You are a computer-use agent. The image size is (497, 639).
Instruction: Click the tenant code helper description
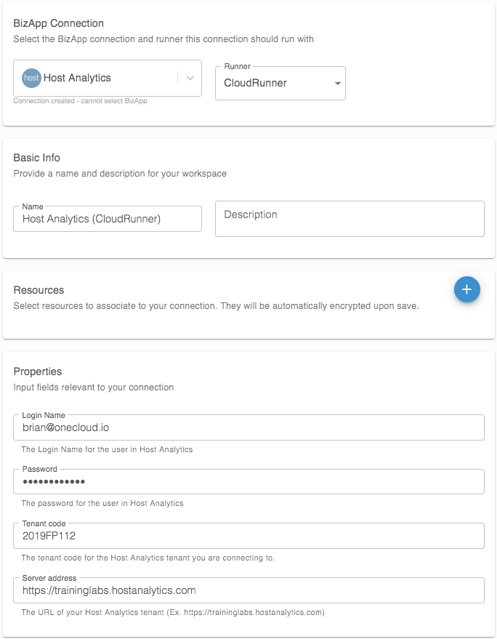[x=148, y=558]
